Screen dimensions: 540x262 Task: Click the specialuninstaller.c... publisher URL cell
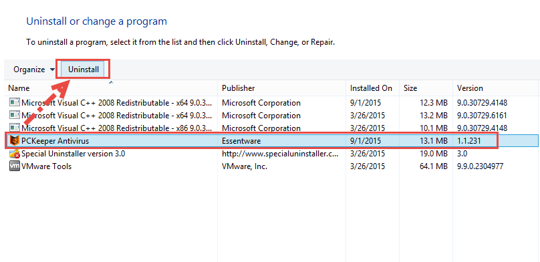280,154
